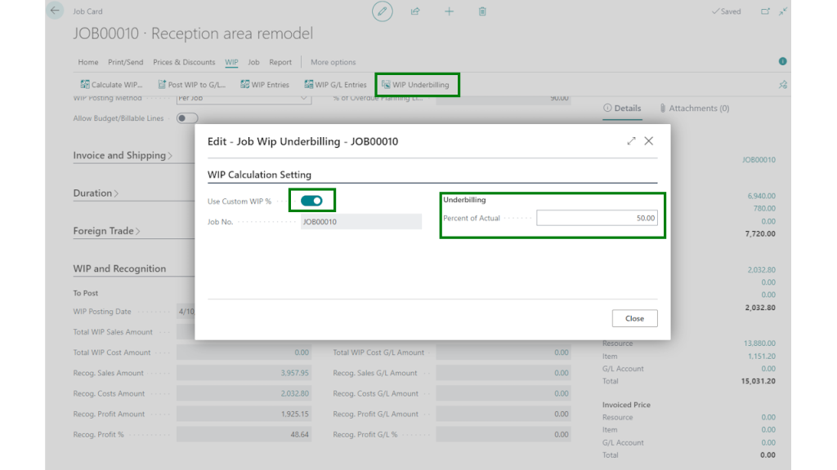
Task: Click the delete trash can icon
Action: click(482, 11)
